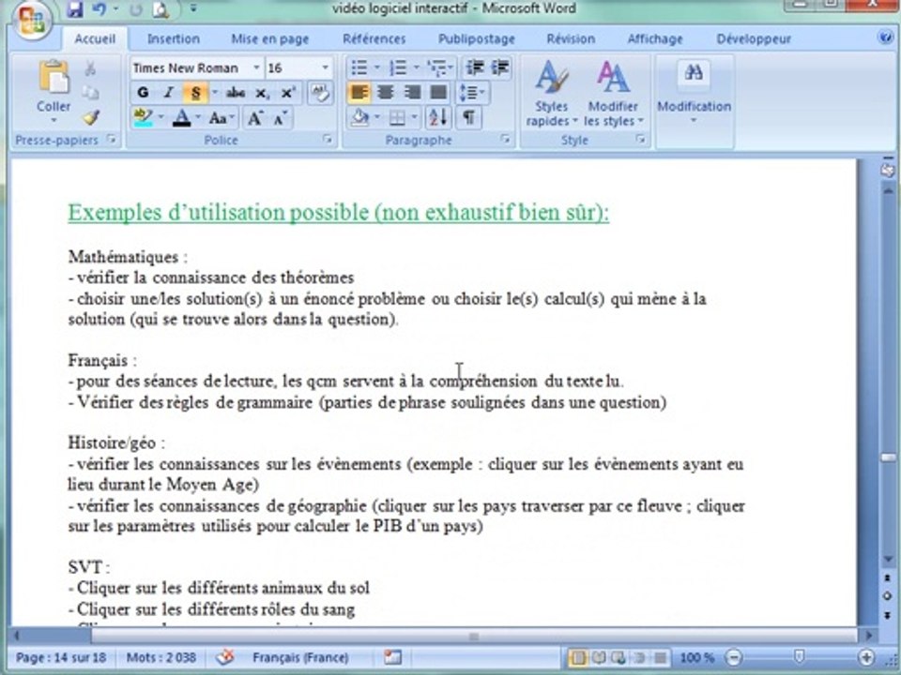Copy selection with the copy icon

pos(90,93)
